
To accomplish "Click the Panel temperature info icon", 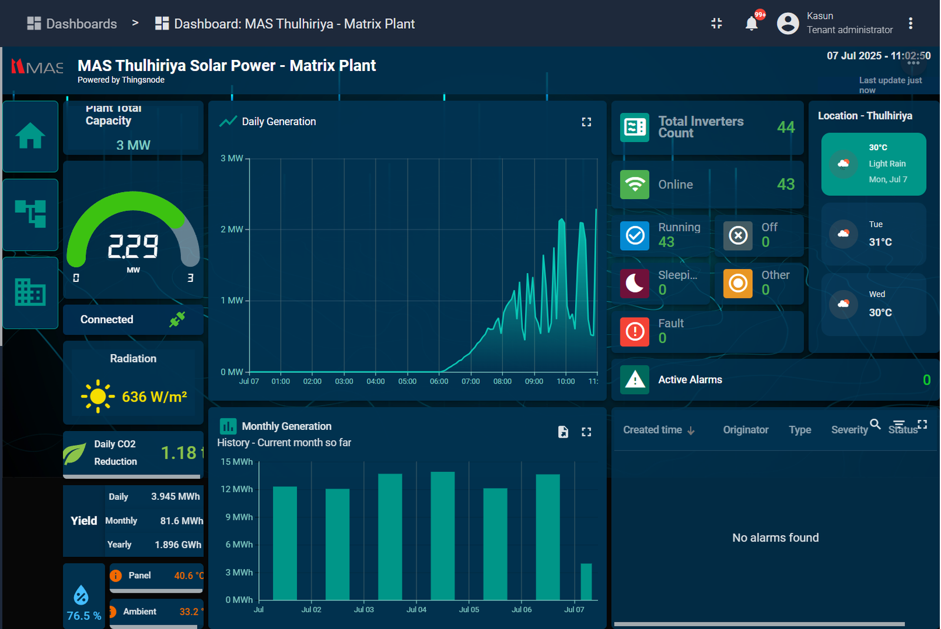I will tap(116, 576).
